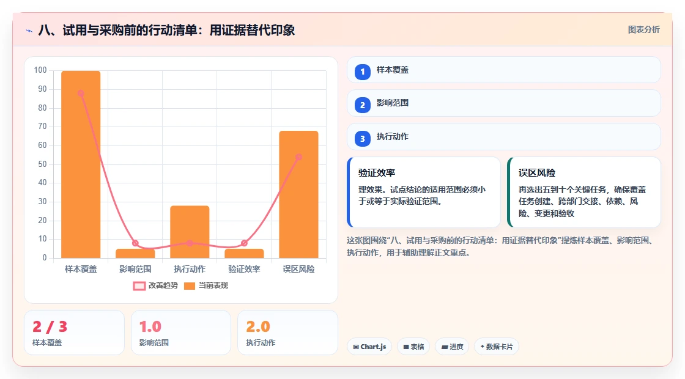Click the 执行动作 orange bar in chart
Viewport: 685px width, 379px height.
pyautogui.click(x=190, y=232)
